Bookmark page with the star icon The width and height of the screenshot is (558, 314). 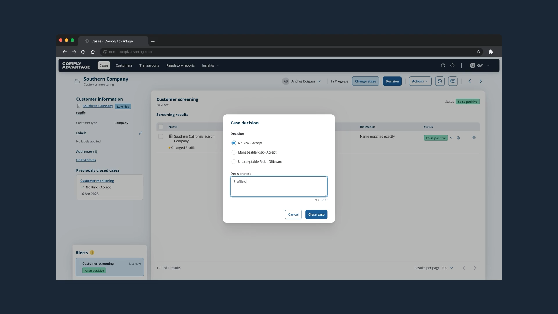478,52
